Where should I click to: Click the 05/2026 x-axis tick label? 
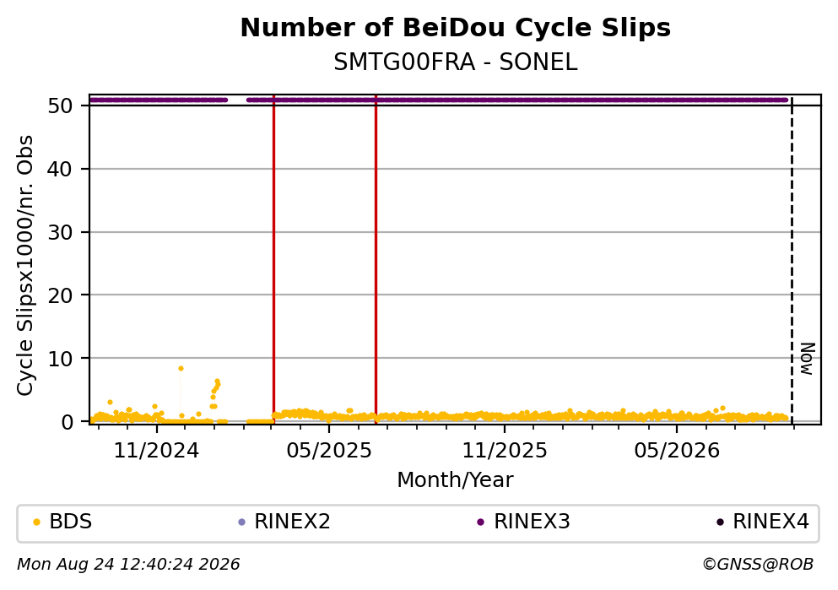pos(677,451)
